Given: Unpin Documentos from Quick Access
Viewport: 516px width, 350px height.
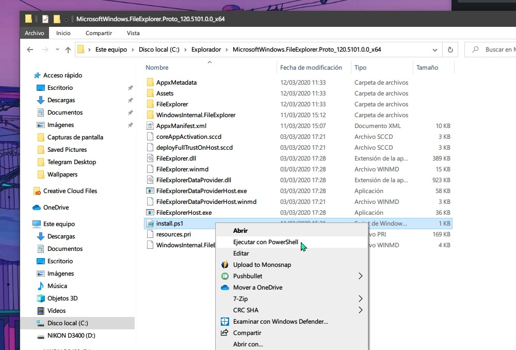Looking at the screenshot, I should 130,113.
